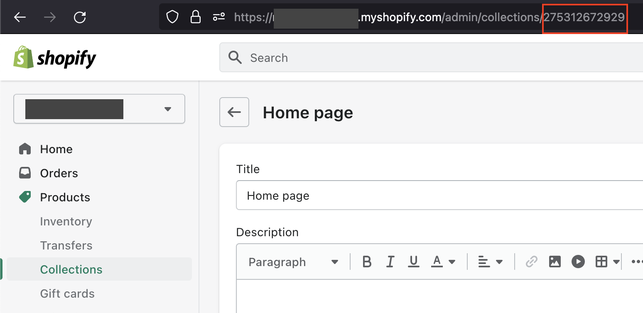Go to Gift cards section
Screen dimensions: 643x313
[x=67, y=293]
